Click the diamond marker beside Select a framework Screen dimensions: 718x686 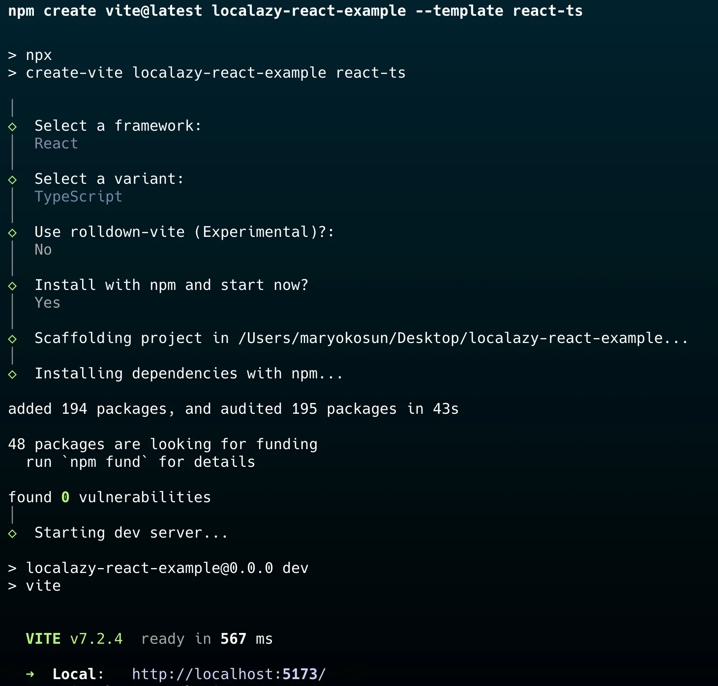coord(13,127)
